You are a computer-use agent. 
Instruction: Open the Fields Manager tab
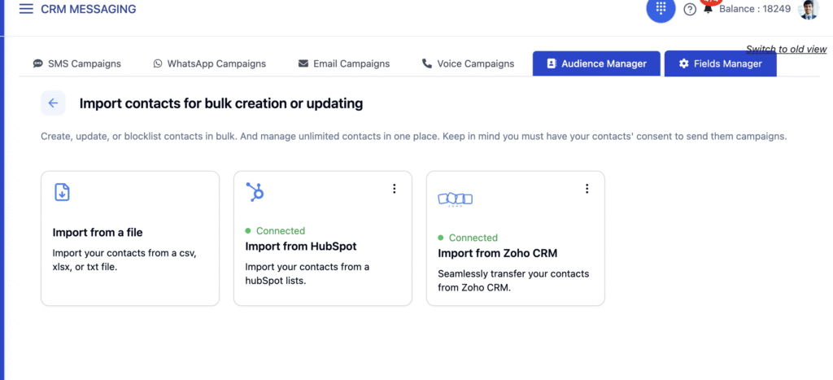coord(721,63)
